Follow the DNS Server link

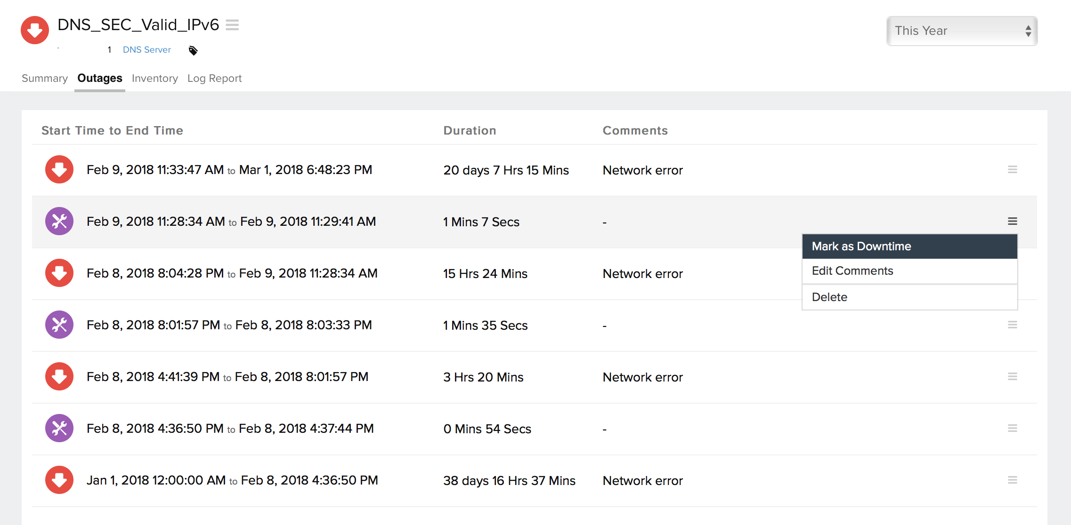pos(147,50)
